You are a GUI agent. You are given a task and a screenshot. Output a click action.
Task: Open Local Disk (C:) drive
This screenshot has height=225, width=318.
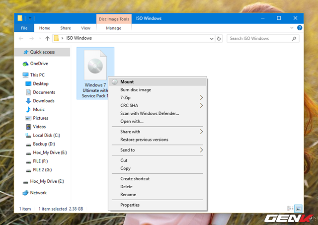[x=46, y=135]
